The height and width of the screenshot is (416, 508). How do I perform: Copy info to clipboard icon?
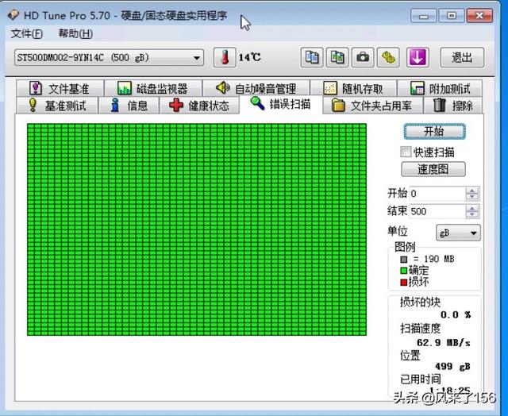(311, 57)
